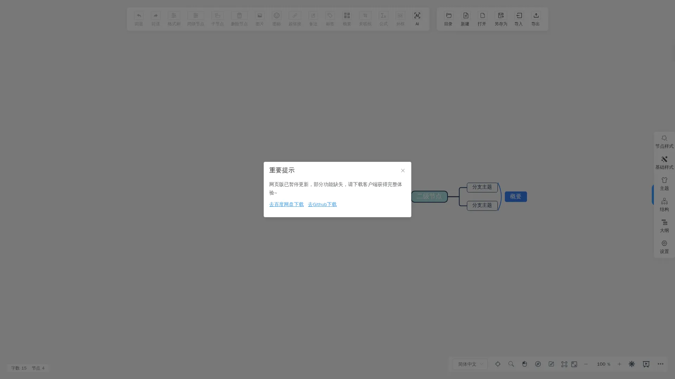Open the 节点样式 side panel
Screen dimensions: 675x379
(664, 142)
